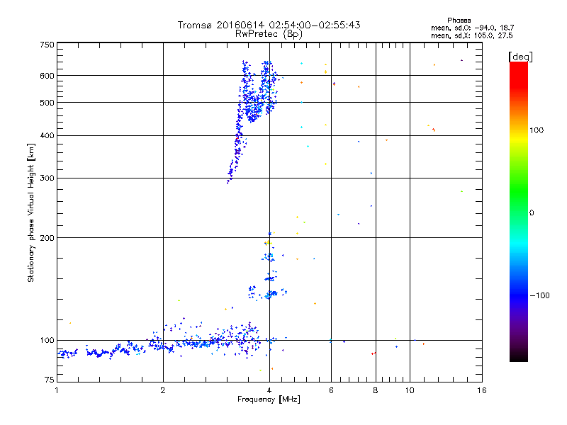Viewport: 567px width, 425px height.
Task: Click the x-axis tick label '16'
Action: (x=482, y=390)
